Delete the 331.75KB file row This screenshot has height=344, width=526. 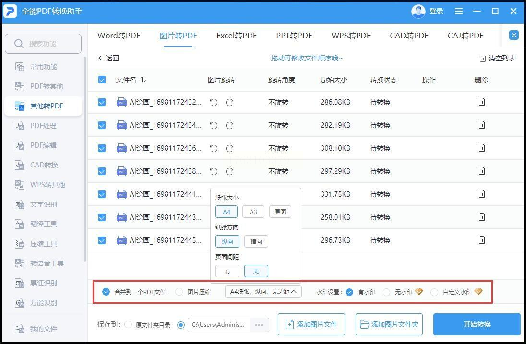tap(482, 194)
